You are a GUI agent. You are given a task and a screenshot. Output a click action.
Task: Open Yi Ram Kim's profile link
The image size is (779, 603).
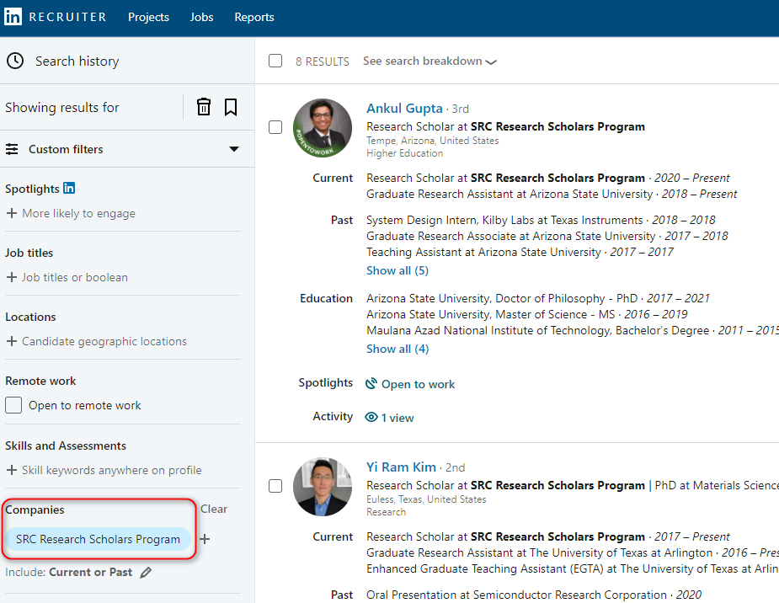coord(401,467)
